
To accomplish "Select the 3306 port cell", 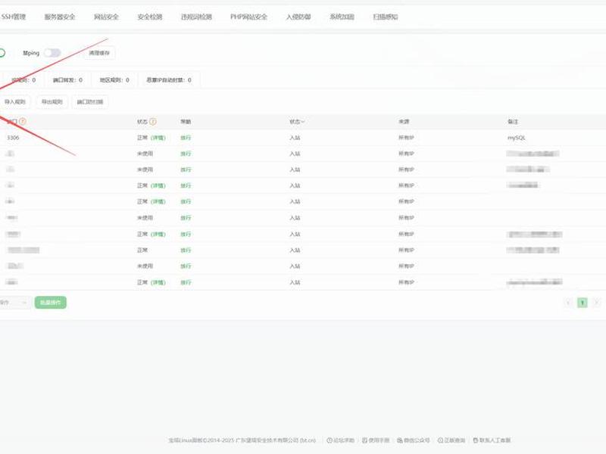I will (x=13, y=138).
